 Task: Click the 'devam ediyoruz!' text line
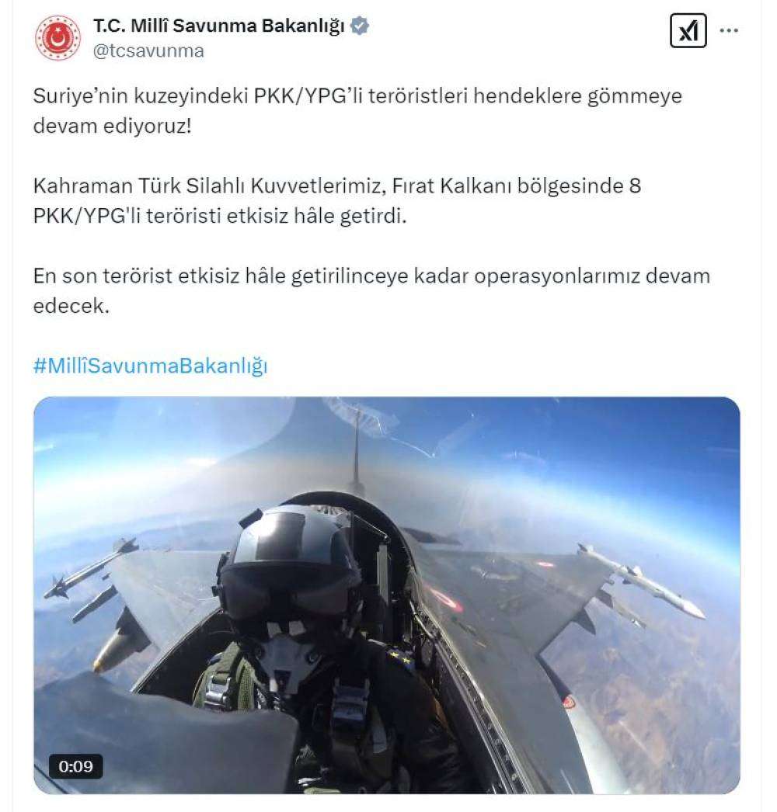point(113,126)
